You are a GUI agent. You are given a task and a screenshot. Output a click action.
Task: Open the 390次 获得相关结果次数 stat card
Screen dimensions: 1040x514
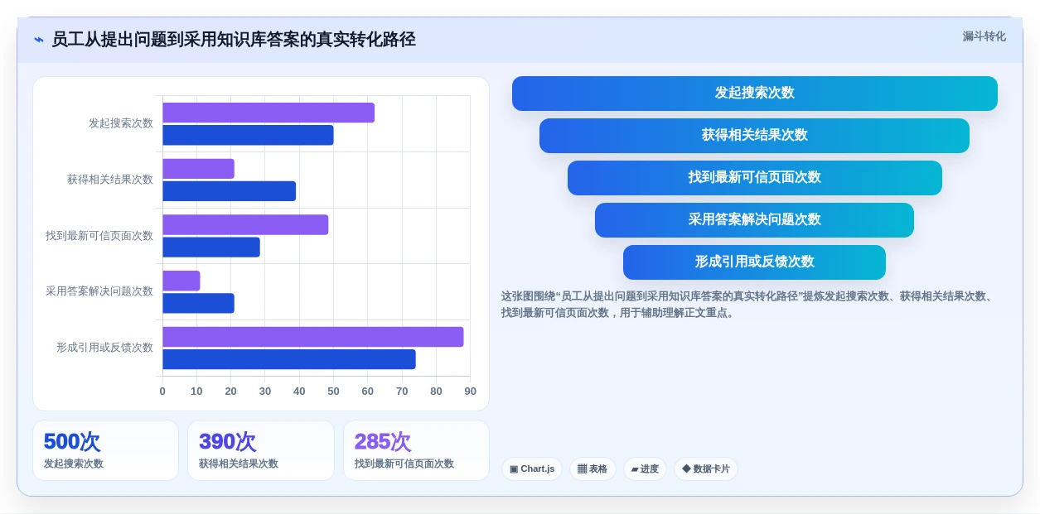pos(260,450)
